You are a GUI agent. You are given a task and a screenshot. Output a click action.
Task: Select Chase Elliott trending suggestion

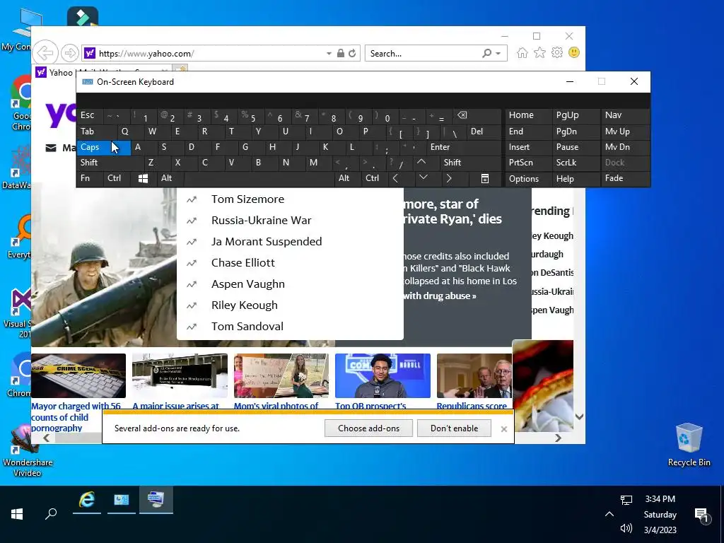point(290,263)
